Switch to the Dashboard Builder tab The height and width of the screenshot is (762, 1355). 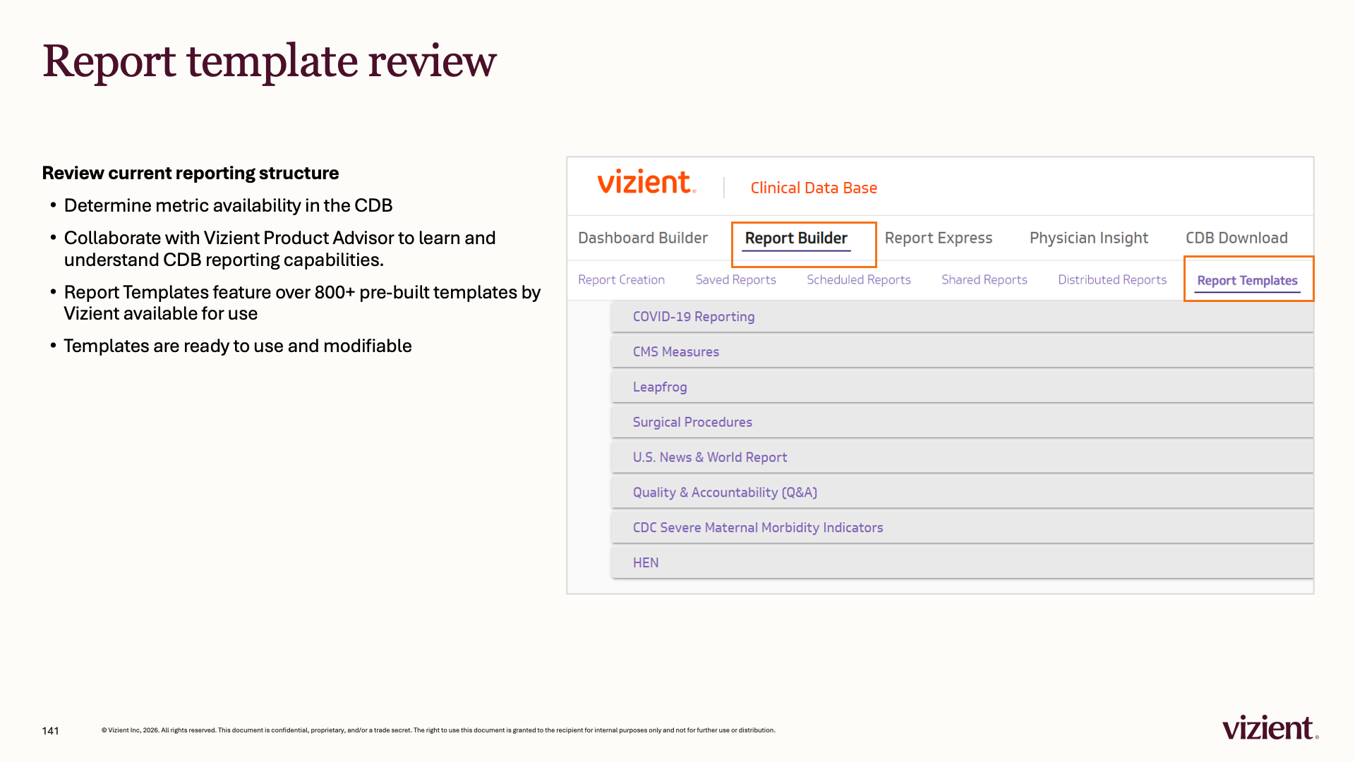coord(643,238)
